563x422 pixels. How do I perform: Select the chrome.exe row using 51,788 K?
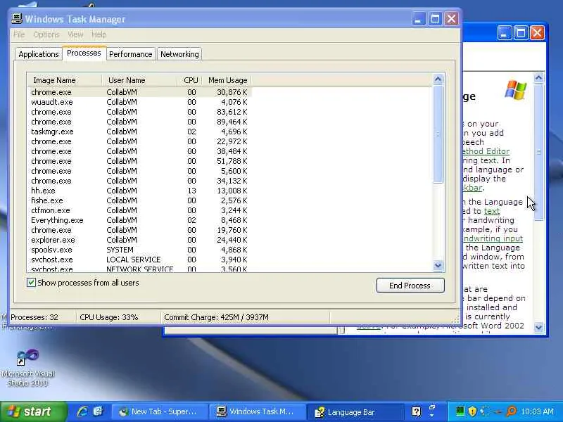[139, 161]
